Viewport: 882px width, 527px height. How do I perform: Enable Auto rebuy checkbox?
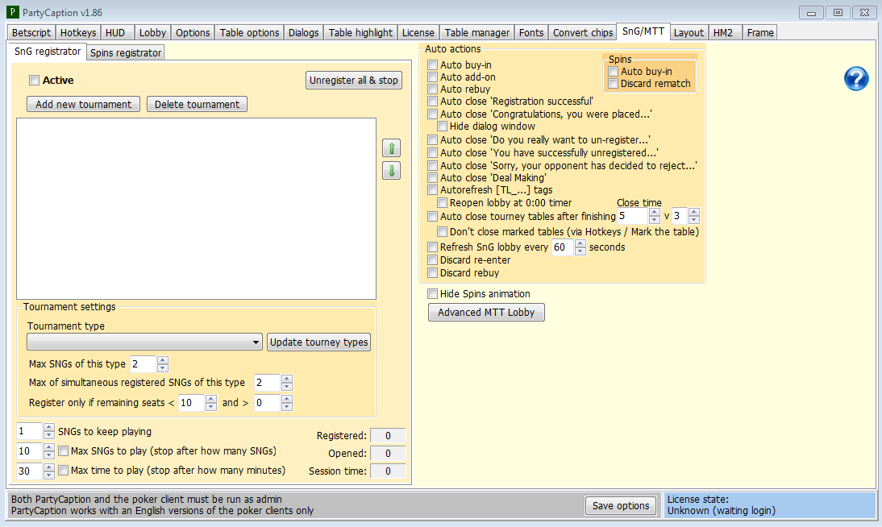coord(433,89)
